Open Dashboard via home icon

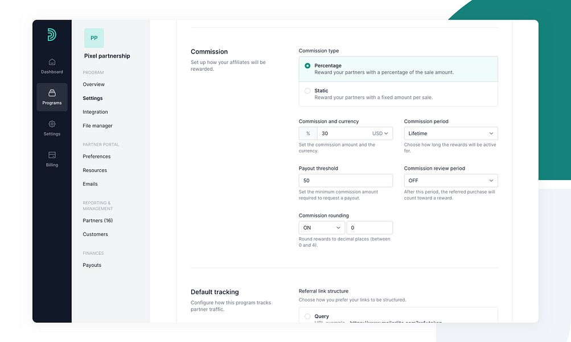point(52,62)
